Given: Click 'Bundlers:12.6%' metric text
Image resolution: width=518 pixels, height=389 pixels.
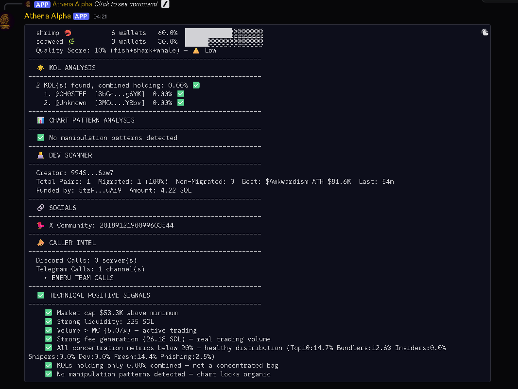Looking at the screenshot, I should click(364, 348).
